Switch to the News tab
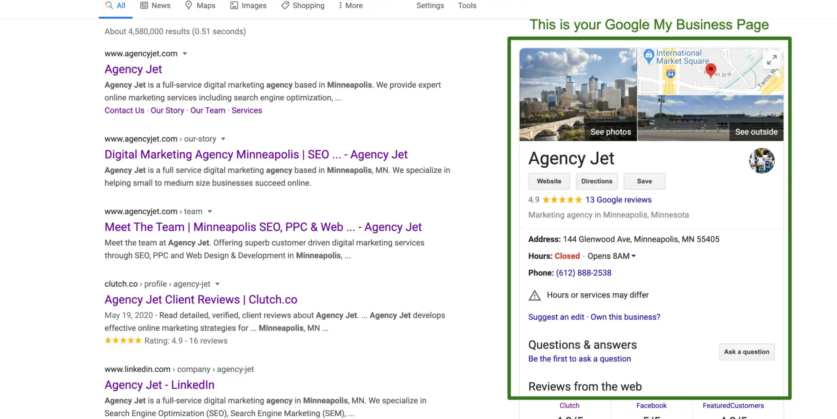 (155, 5)
